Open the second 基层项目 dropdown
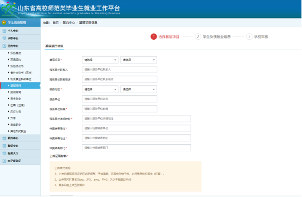The image size is (302, 197). point(138,60)
